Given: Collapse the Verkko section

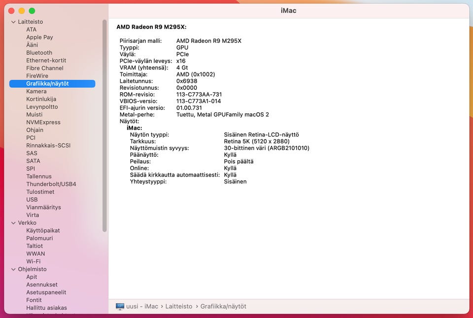Looking at the screenshot, I should (x=13, y=223).
